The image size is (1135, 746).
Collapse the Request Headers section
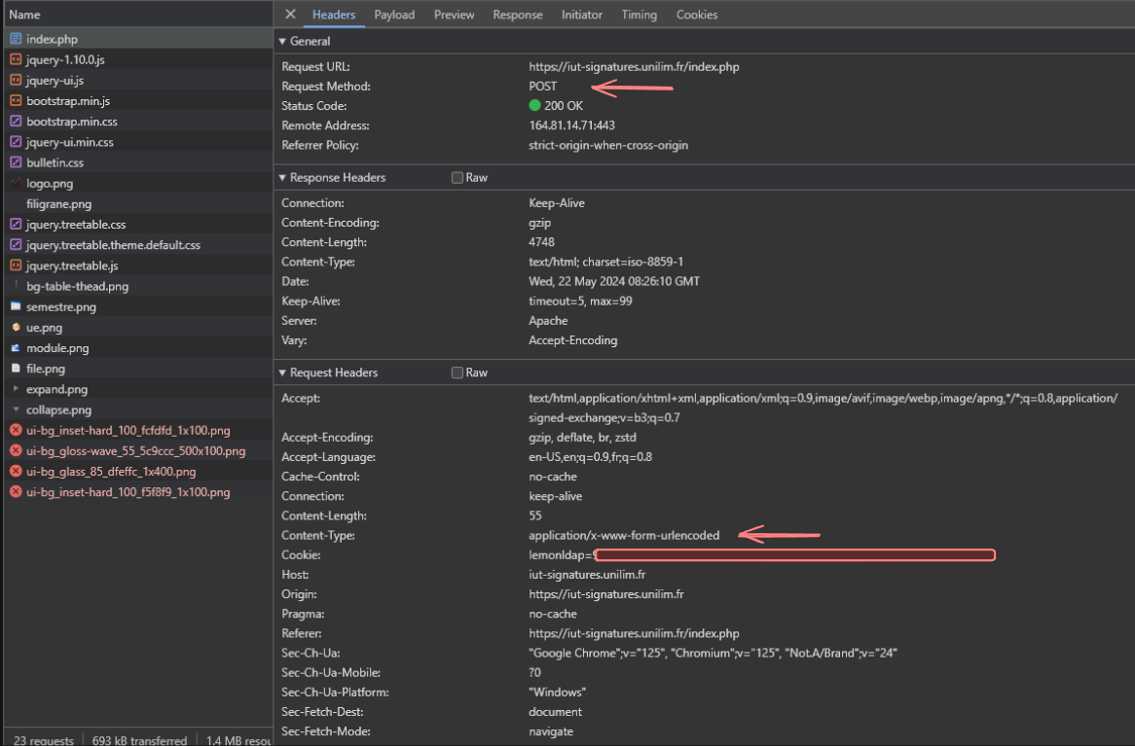pos(283,373)
